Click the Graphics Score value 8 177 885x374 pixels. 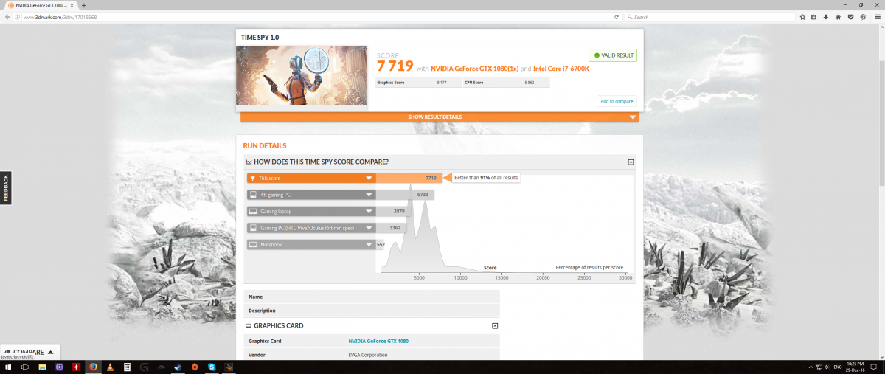[442, 83]
